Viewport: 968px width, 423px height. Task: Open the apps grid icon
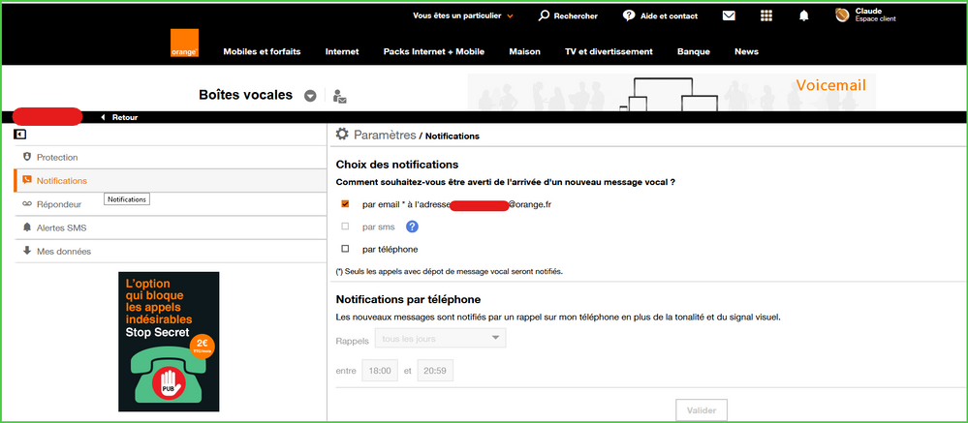[x=766, y=16]
